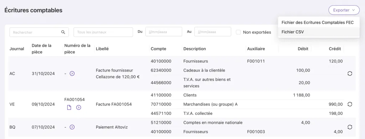The width and height of the screenshot is (365, 139).
Task: Select the Auxiliaire column header
Action: [x=256, y=49]
